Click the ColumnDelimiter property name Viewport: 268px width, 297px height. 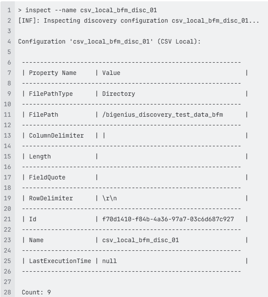(56, 135)
